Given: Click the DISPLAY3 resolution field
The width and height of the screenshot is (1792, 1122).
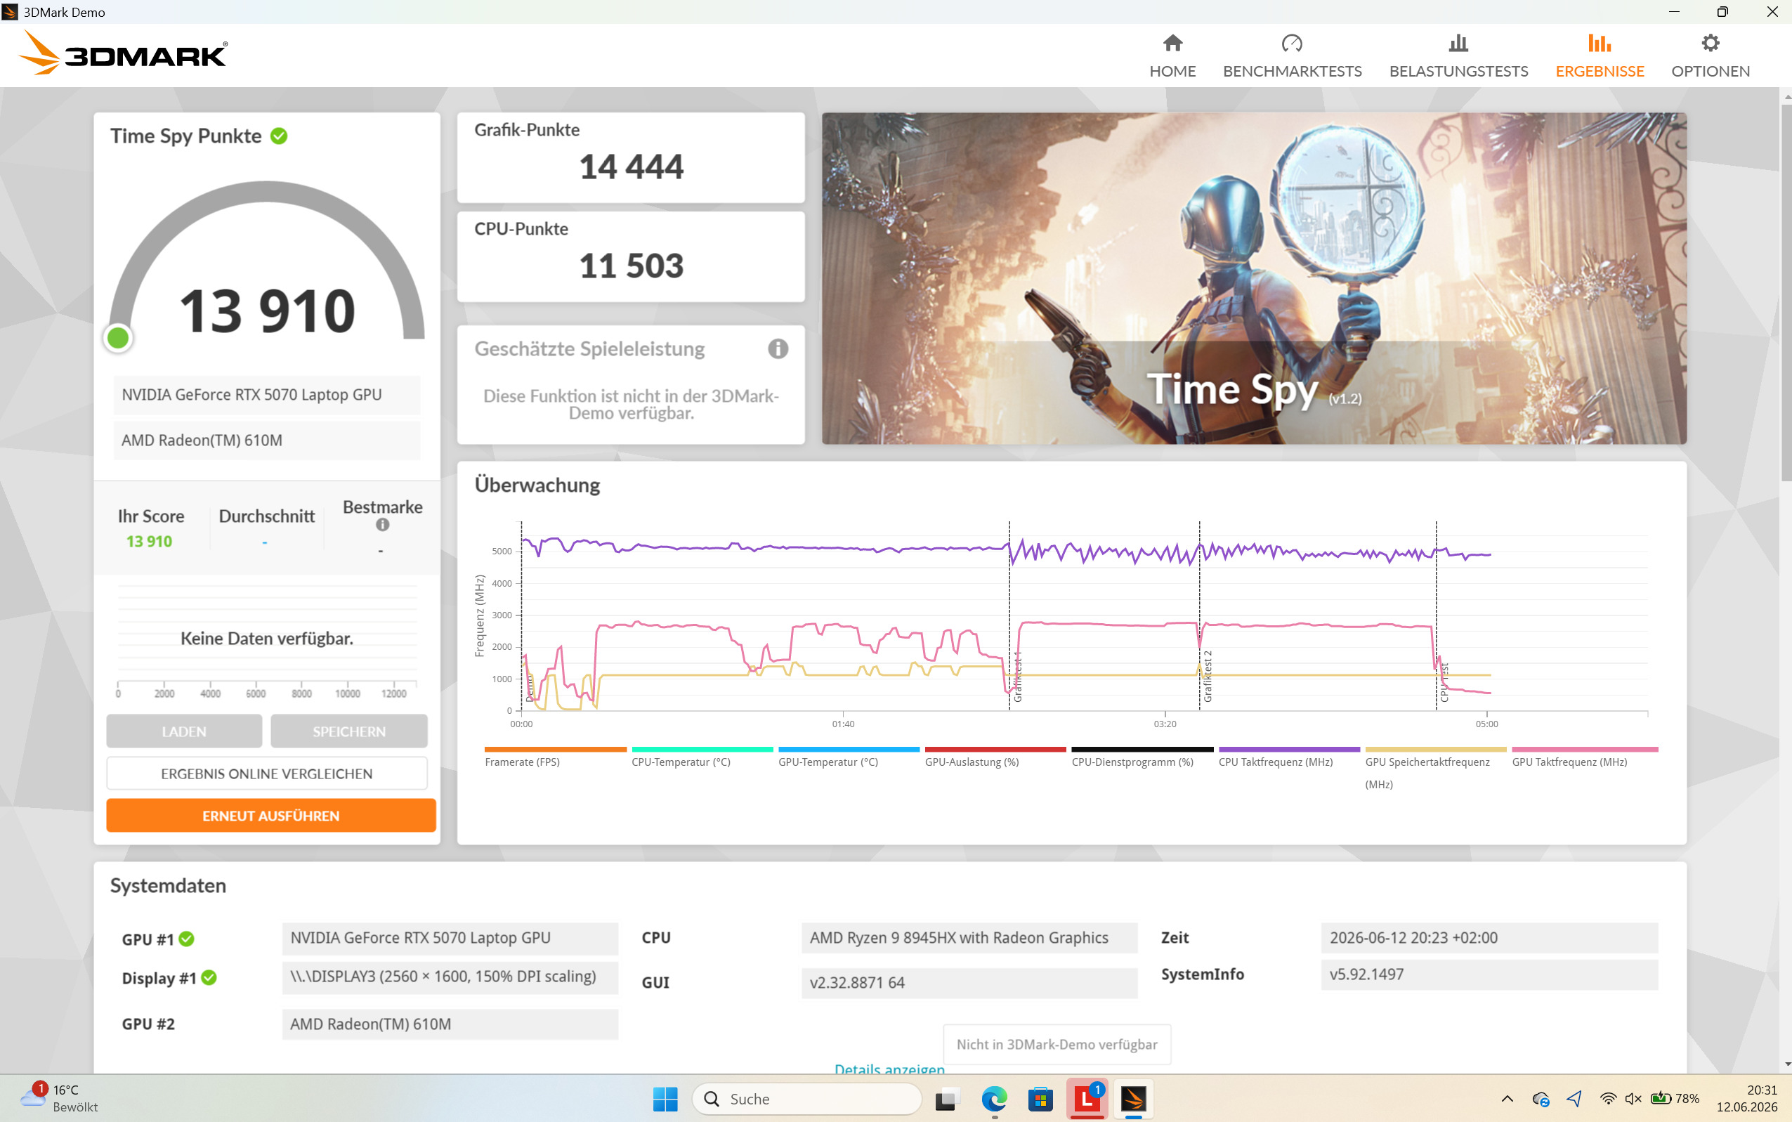Looking at the screenshot, I should pos(450,977).
